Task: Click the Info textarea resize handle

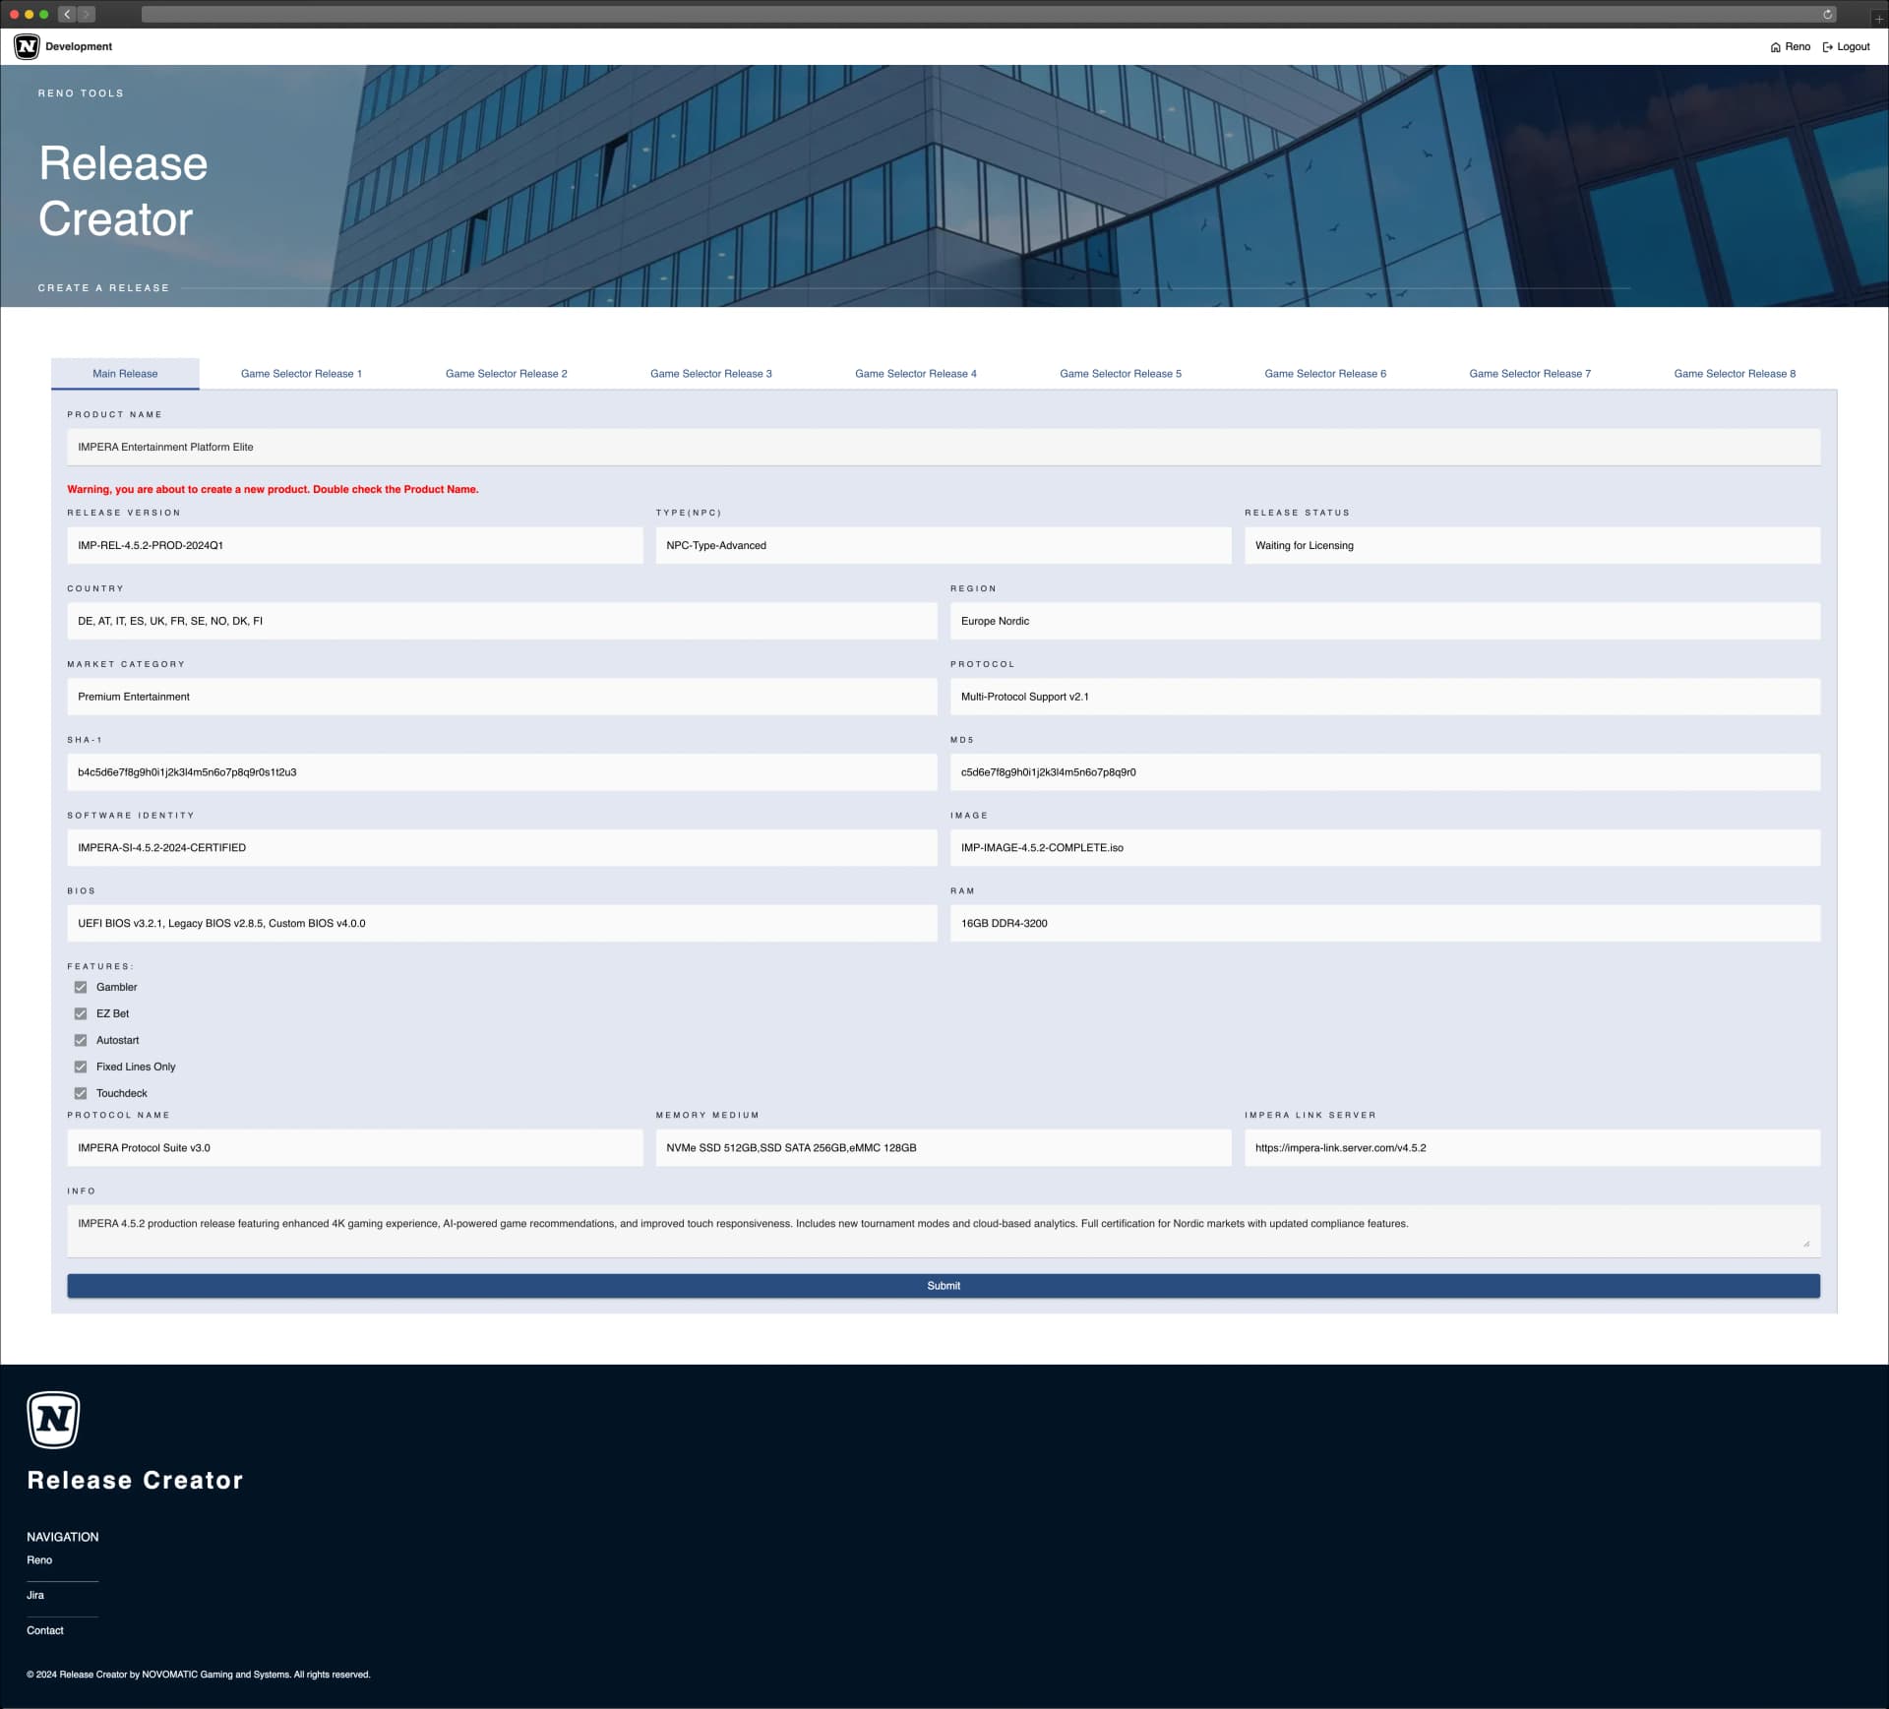Action: point(1806,1244)
